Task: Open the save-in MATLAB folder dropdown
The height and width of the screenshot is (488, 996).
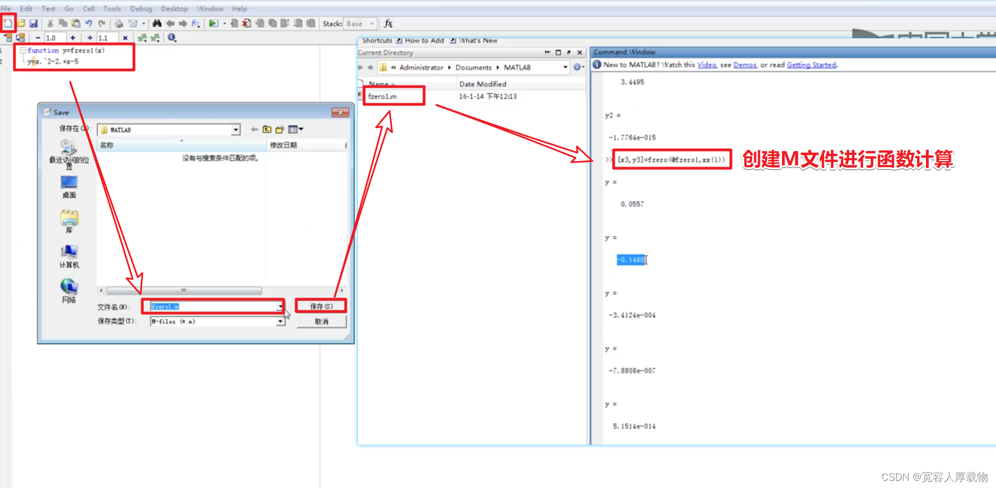Action: click(236, 130)
